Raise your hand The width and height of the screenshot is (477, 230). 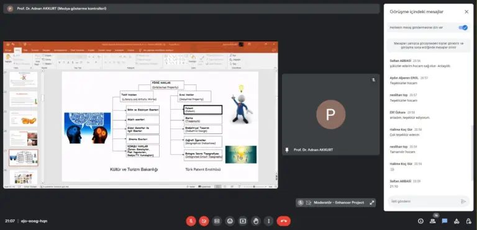[256, 221]
